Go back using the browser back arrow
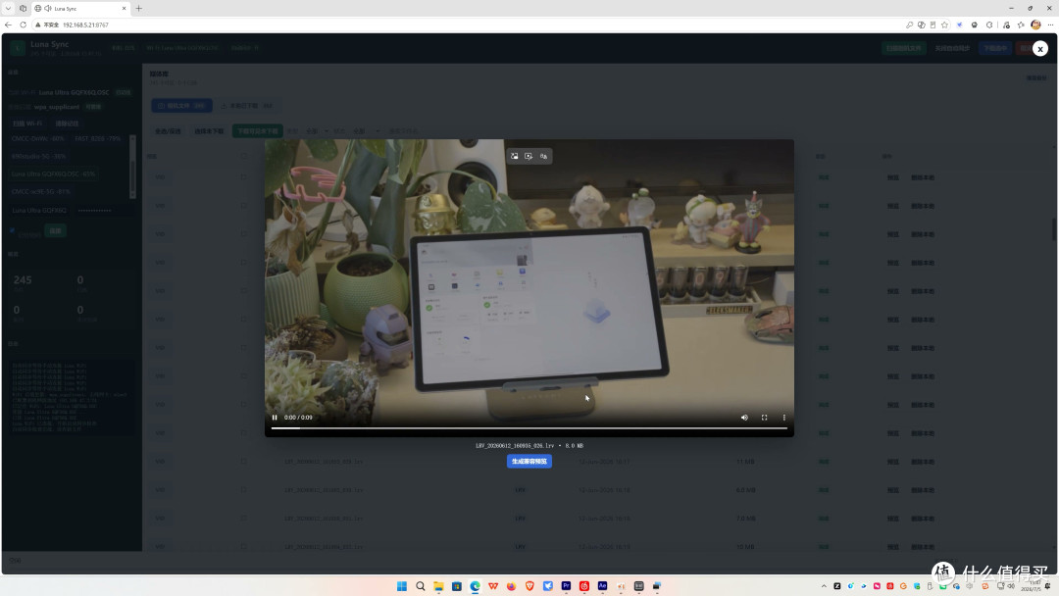 8,25
